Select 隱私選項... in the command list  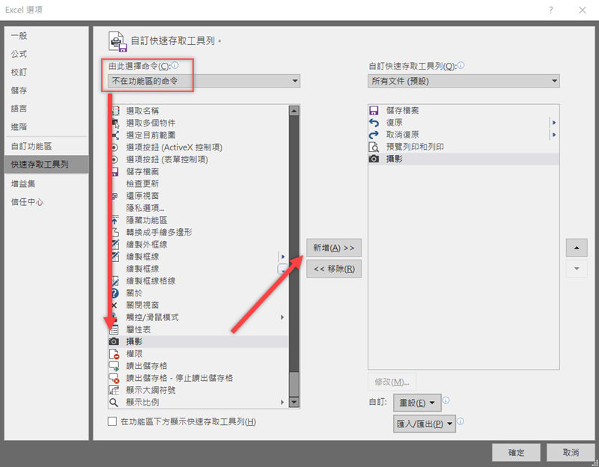pyautogui.click(x=198, y=208)
